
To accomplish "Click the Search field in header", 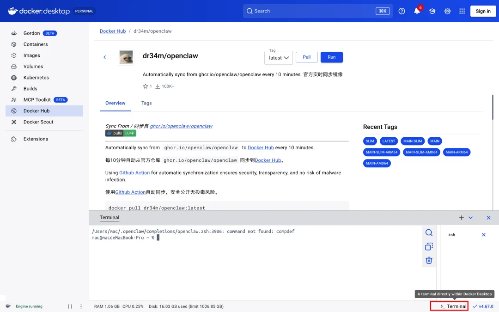I will [317, 11].
